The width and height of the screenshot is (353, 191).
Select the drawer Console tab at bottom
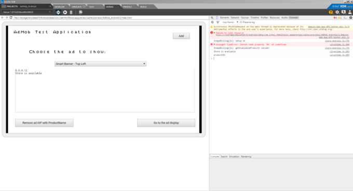pos(215,157)
